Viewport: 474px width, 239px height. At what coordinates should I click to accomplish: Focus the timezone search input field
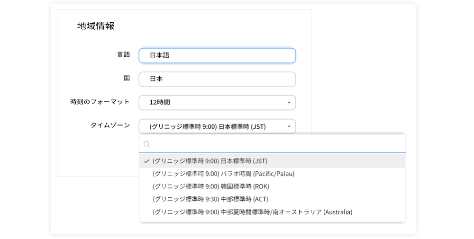coord(272,144)
